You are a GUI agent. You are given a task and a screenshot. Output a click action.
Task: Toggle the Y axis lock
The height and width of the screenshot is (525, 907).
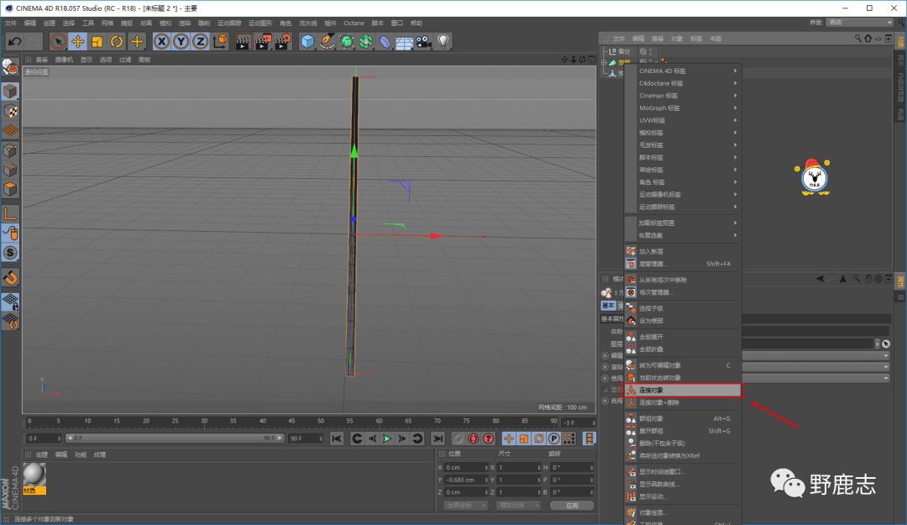[181, 41]
